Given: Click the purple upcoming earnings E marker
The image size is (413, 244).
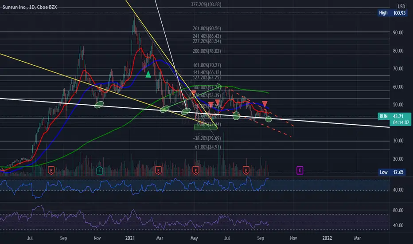Looking at the screenshot, I should [300, 170].
